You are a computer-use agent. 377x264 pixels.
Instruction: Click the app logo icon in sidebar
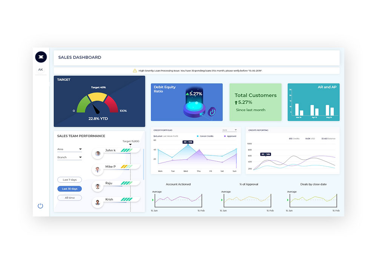(41, 57)
